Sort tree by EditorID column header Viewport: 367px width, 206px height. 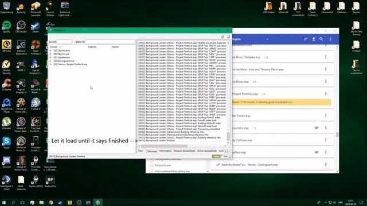pyautogui.click(x=92, y=47)
